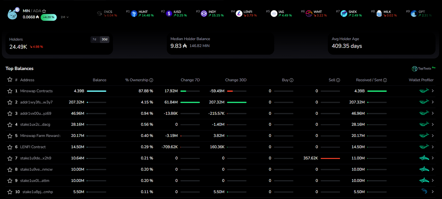Expand the stake1u9de...x2h9 row chevron
Image resolution: width=442 pixels, height=199 pixels.
433,158
